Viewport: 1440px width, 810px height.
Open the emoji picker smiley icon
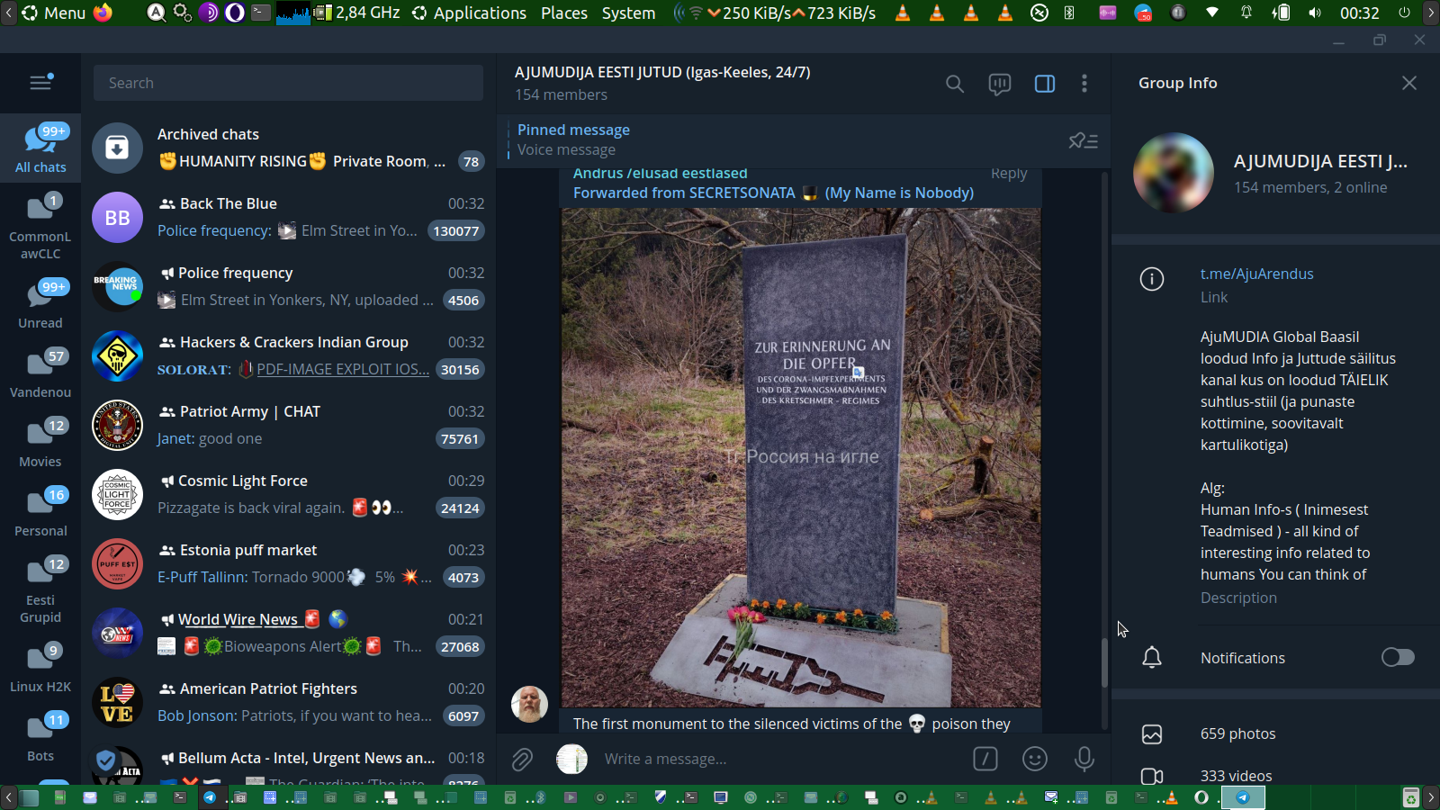1035,759
